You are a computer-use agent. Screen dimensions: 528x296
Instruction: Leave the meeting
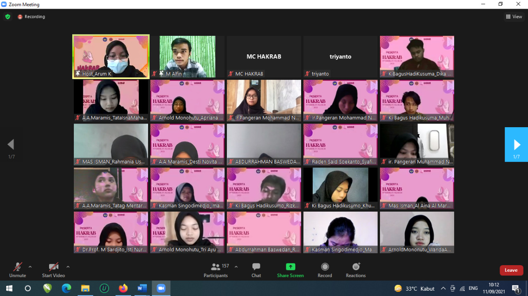(x=511, y=270)
